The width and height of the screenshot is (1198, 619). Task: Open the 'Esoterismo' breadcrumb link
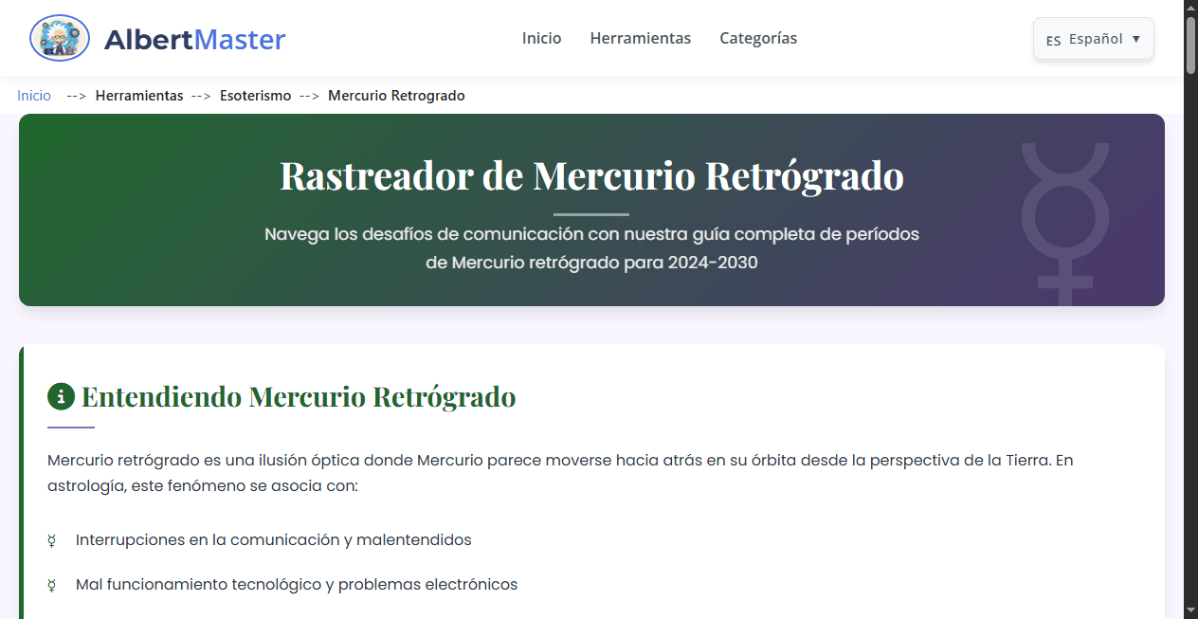point(255,96)
